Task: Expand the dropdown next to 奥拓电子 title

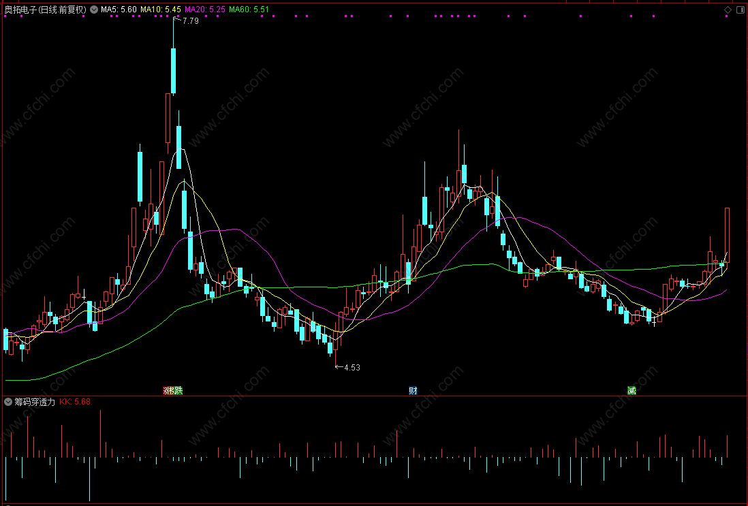Action: pyautogui.click(x=93, y=10)
